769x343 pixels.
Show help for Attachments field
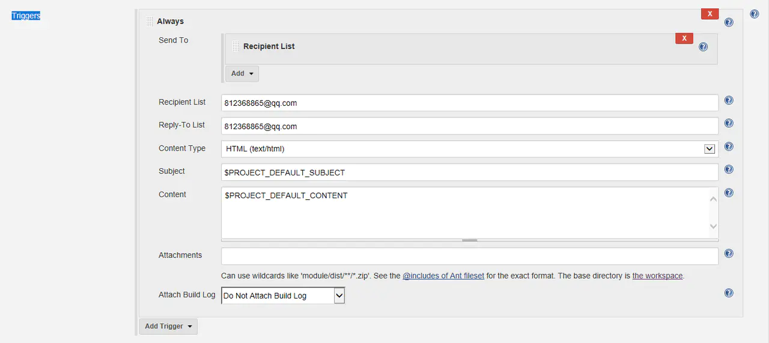pyautogui.click(x=729, y=253)
